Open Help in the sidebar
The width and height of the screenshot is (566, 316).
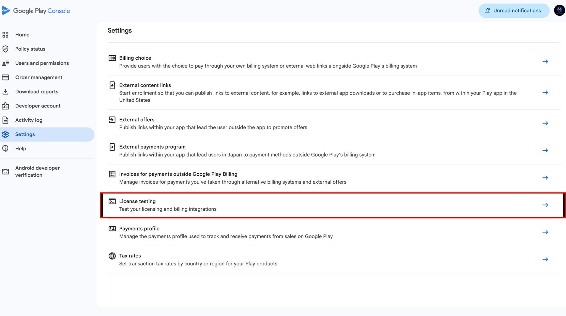(x=47, y=148)
